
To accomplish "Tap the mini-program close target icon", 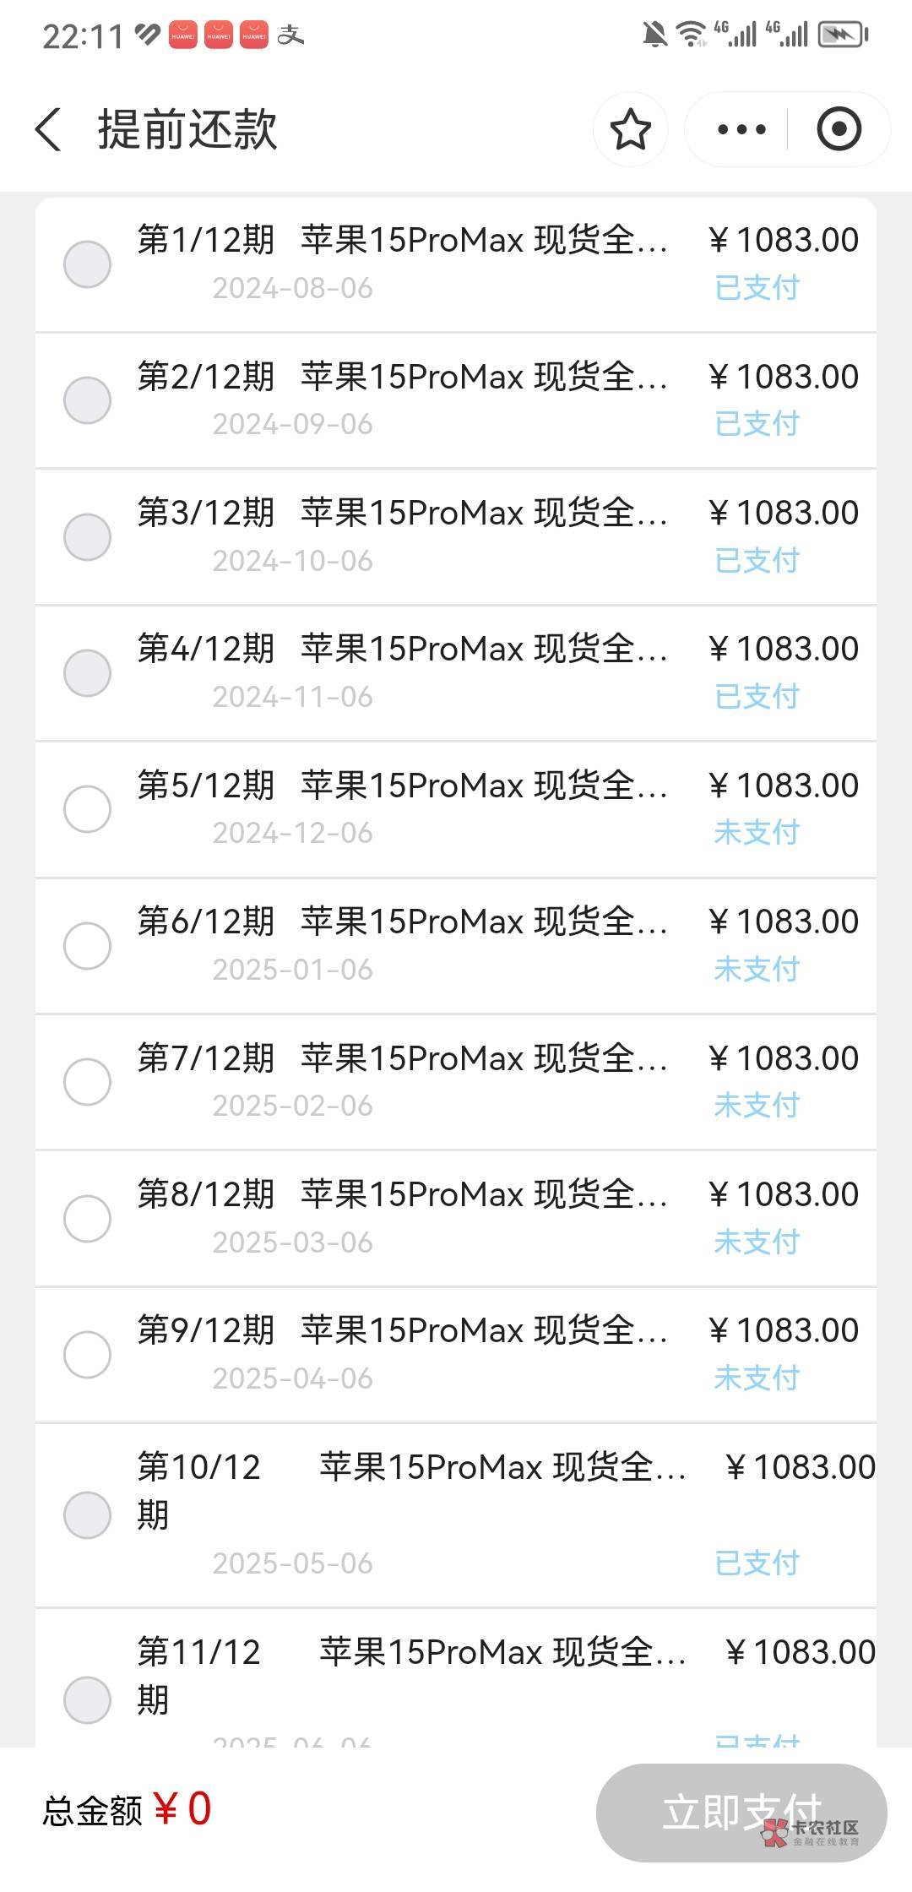I will pos(839,130).
